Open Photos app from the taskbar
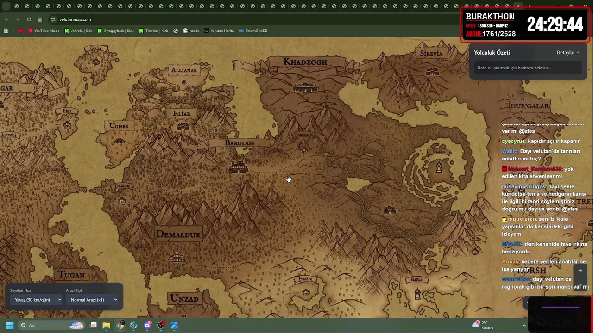The height and width of the screenshot is (333, 593). pyautogui.click(x=174, y=325)
